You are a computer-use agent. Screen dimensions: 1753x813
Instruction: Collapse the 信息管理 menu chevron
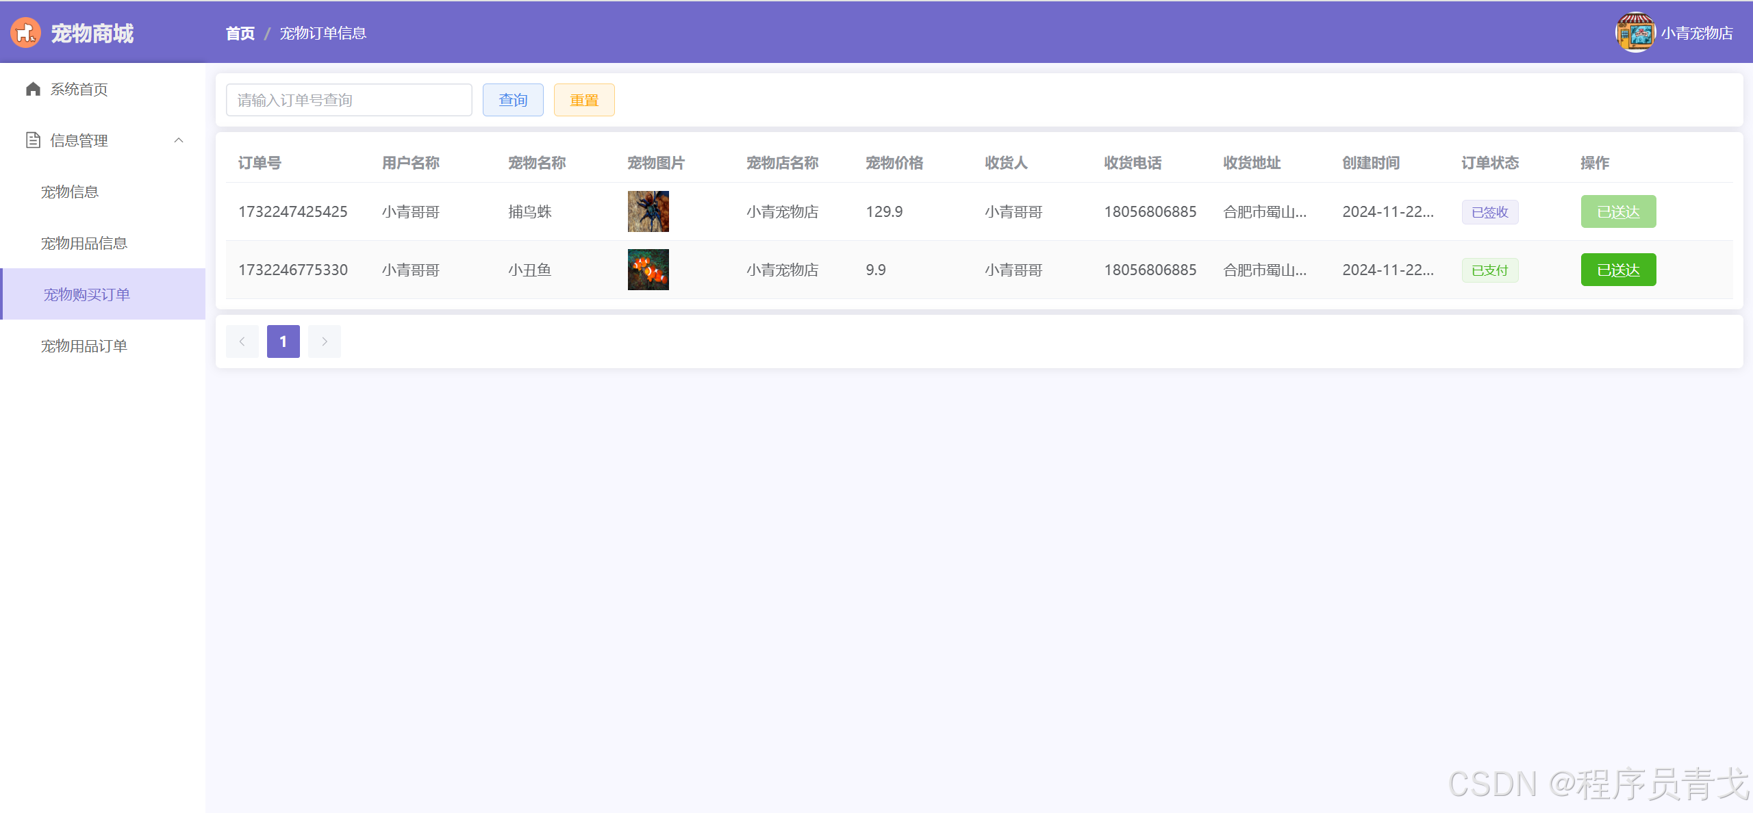[x=179, y=140]
